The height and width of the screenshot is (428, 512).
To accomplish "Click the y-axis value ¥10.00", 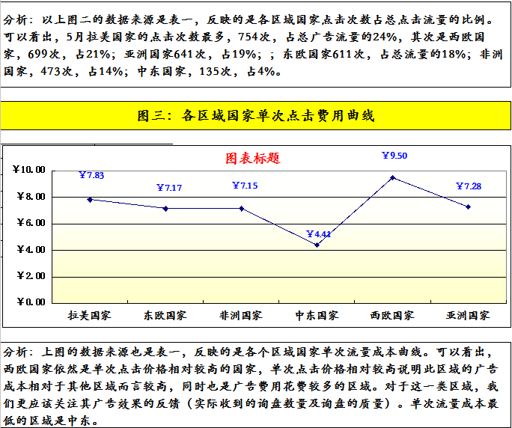I will pyautogui.click(x=28, y=169).
